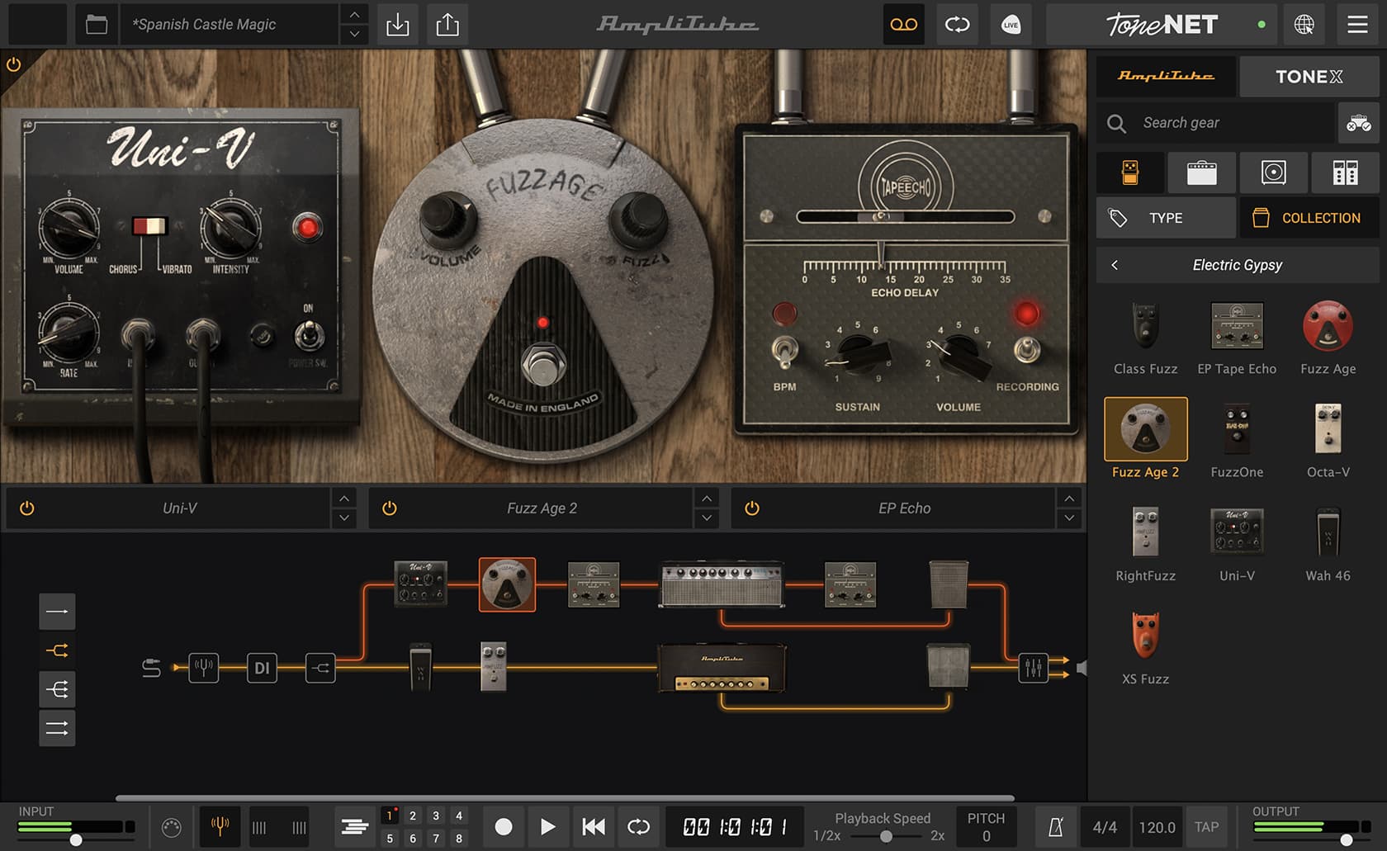Select the COLLECTION filter tab
Viewport: 1387px width, 851px height.
coord(1309,218)
